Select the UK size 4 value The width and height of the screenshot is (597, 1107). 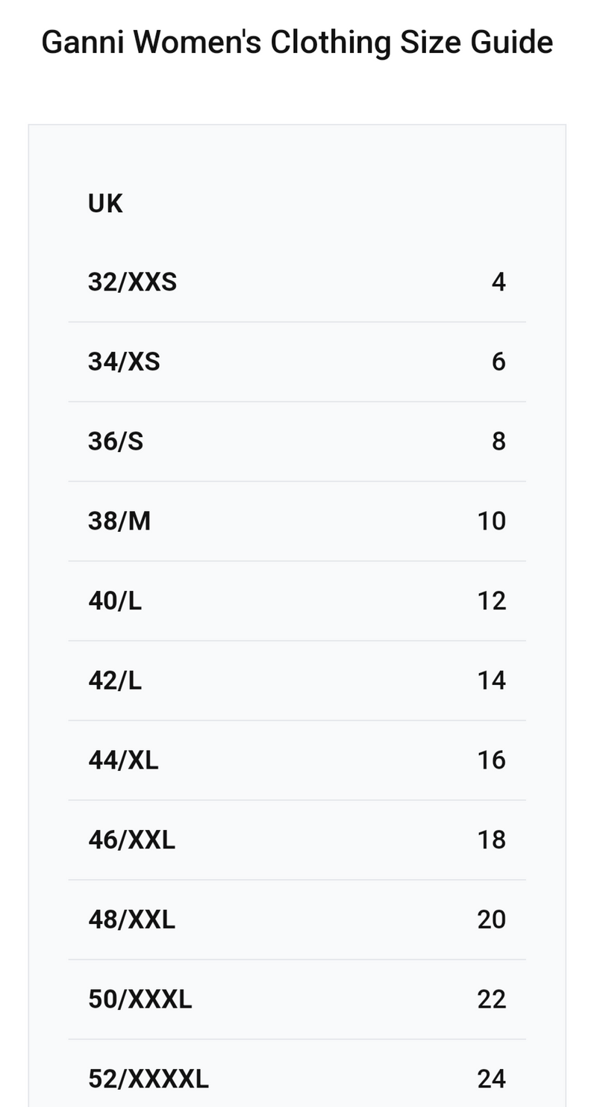[x=498, y=282]
